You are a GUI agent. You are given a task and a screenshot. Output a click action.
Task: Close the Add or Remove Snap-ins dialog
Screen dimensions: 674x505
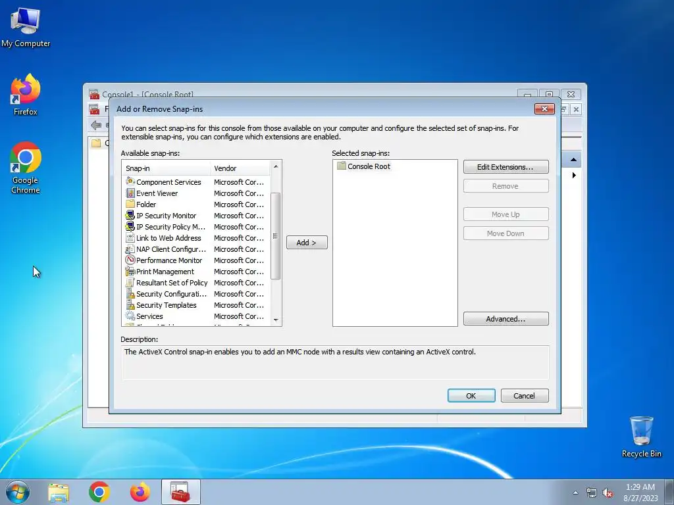click(544, 109)
